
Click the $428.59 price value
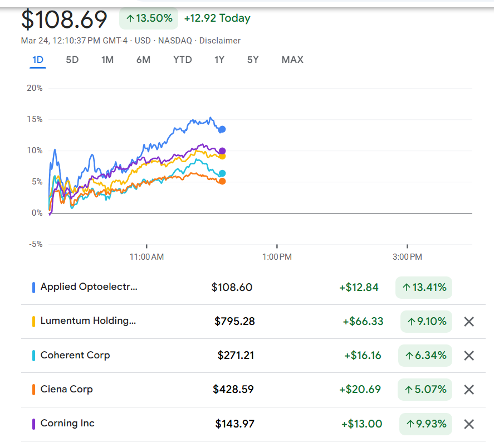(x=233, y=390)
